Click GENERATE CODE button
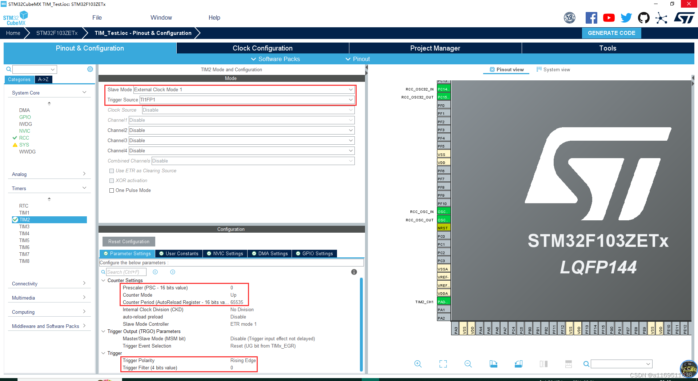The width and height of the screenshot is (698, 381). (611, 33)
